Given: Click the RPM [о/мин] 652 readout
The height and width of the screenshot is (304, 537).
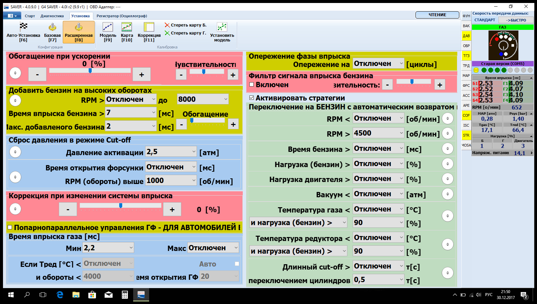Looking at the screenshot, I should pyautogui.click(x=502, y=107).
